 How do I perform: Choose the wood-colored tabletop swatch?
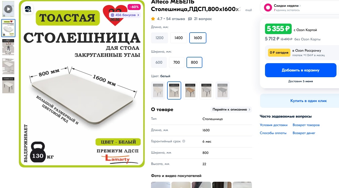pyautogui.click(x=190, y=90)
